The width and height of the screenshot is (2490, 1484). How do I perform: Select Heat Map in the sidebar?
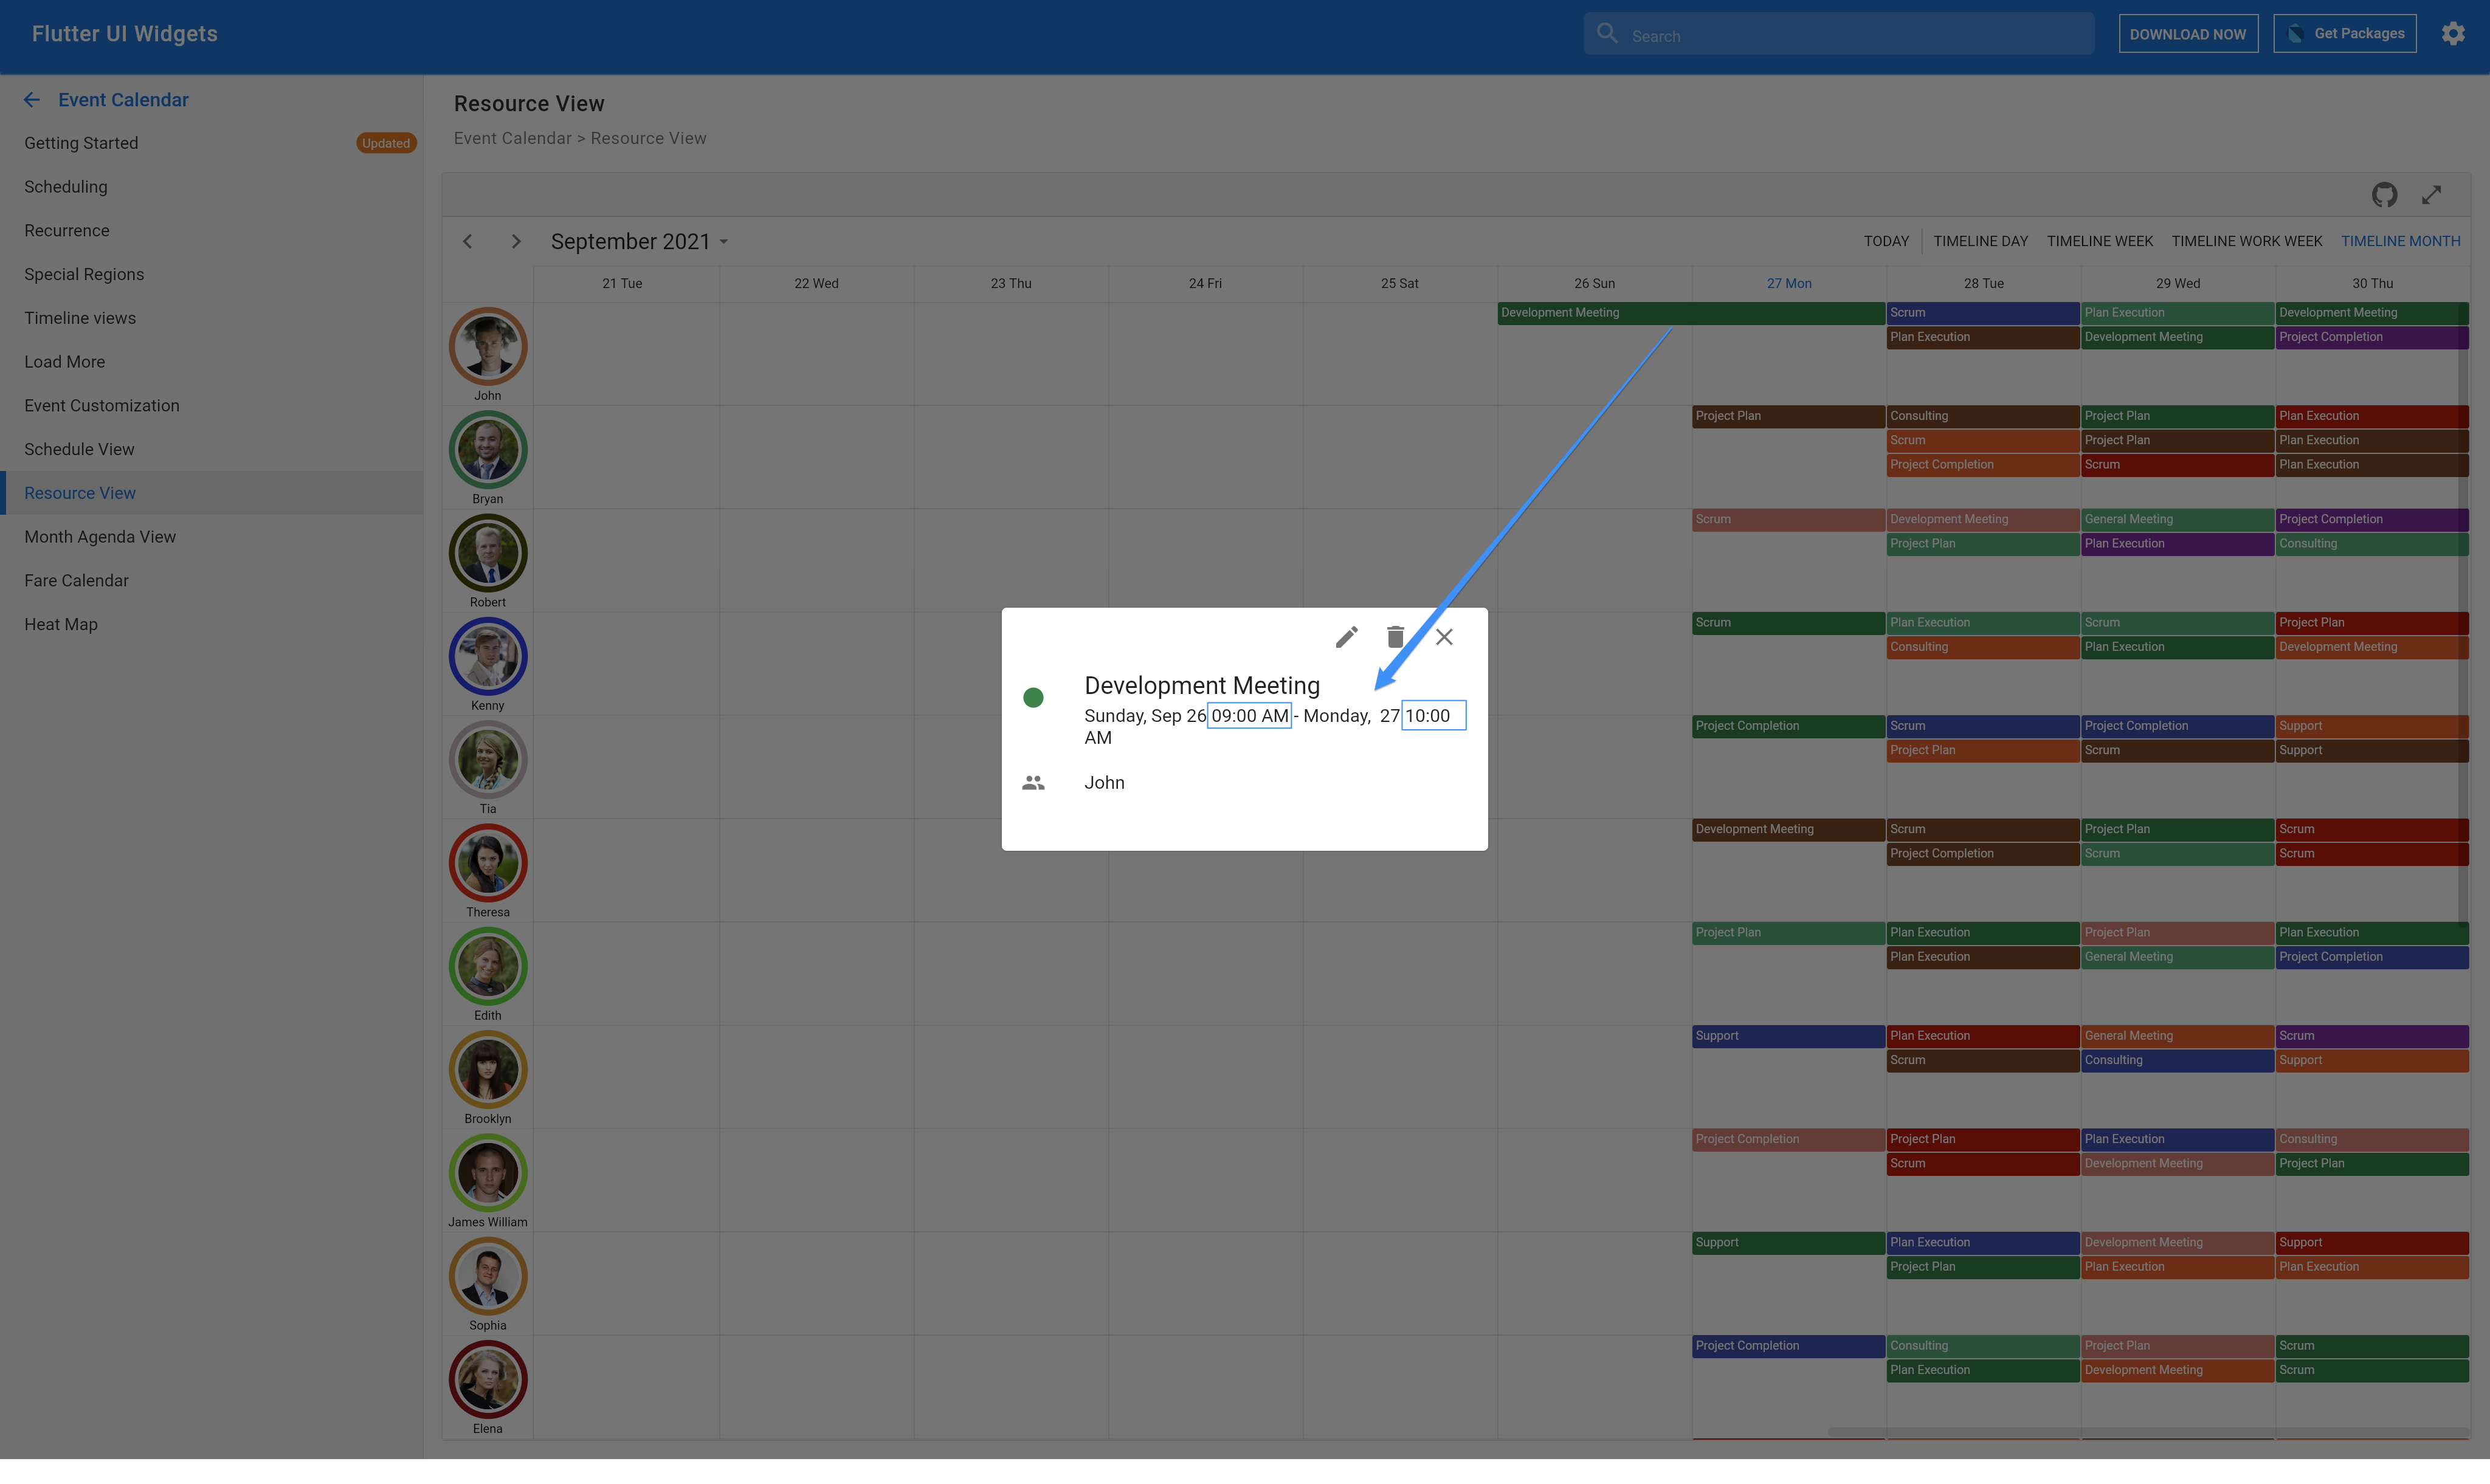coord(61,624)
